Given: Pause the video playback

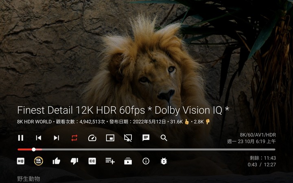Looking at the screenshot, I should [x=21, y=138].
